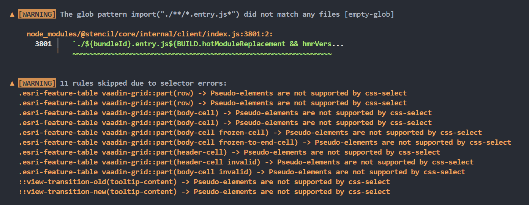Click the part(body-cell frozen-cell) selector line
529x205 pixels.
pyautogui.click(x=250, y=133)
